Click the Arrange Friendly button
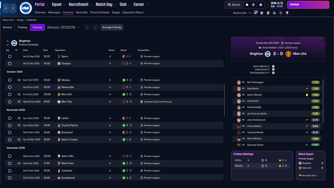The image size is (334, 188). point(112,27)
